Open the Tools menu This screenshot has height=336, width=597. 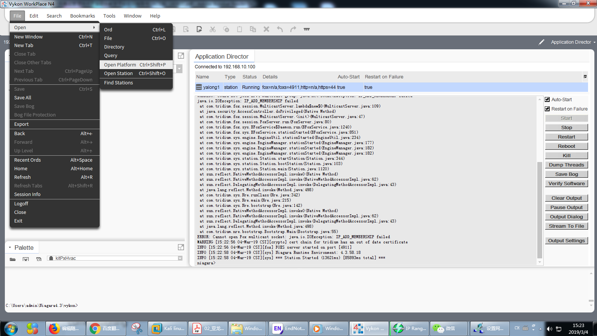point(109,16)
